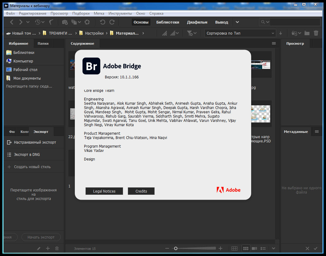The height and width of the screenshot is (256, 326).
Task: Select the checkered PSD thumbnail
Action: tap(261, 114)
